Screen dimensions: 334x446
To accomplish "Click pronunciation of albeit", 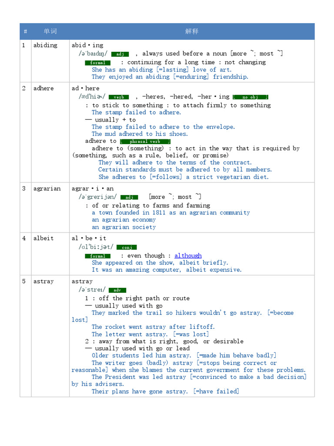I will click(x=96, y=247).
